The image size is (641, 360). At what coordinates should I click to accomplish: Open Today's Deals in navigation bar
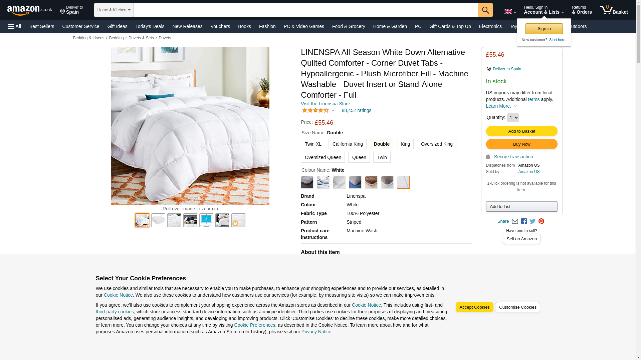tap(150, 26)
